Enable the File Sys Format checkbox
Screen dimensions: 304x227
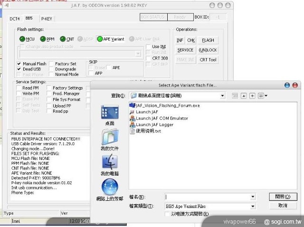[x=49, y=99]
